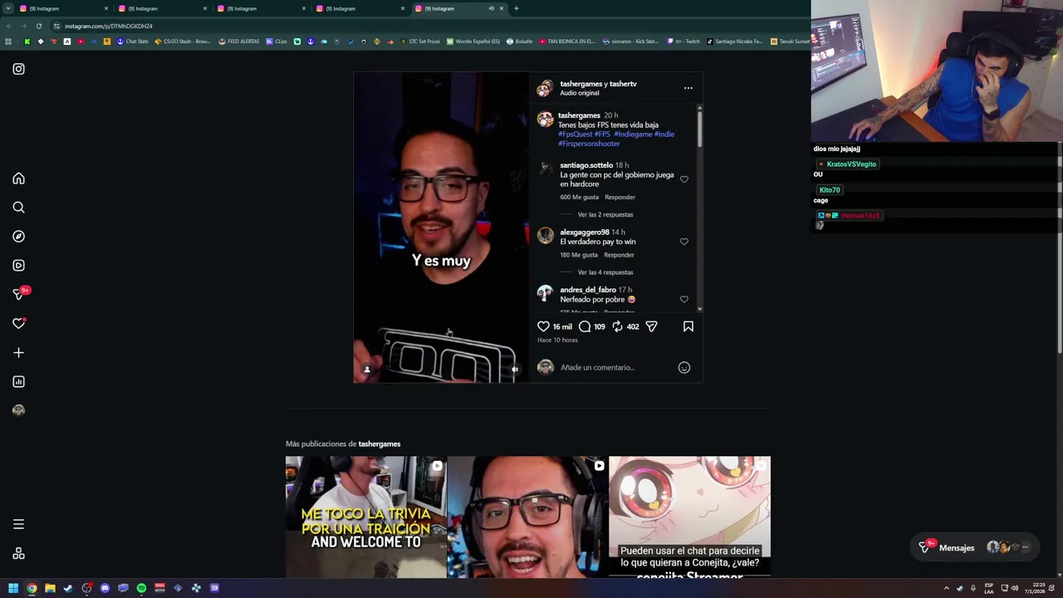
Task: Open comments via the speech bubble icon
Action: (585, 326)
